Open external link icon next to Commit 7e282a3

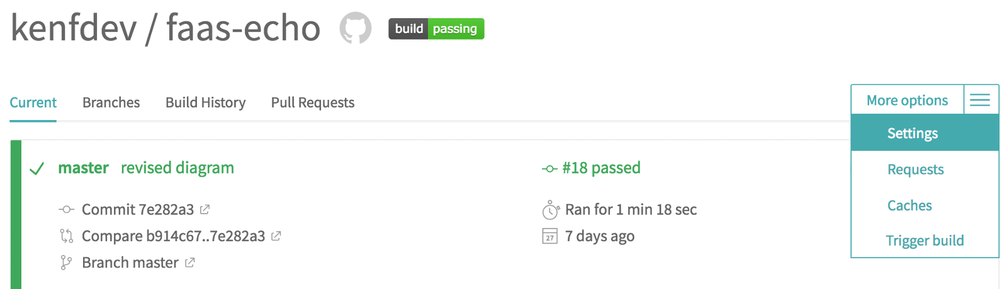(205, 209)
